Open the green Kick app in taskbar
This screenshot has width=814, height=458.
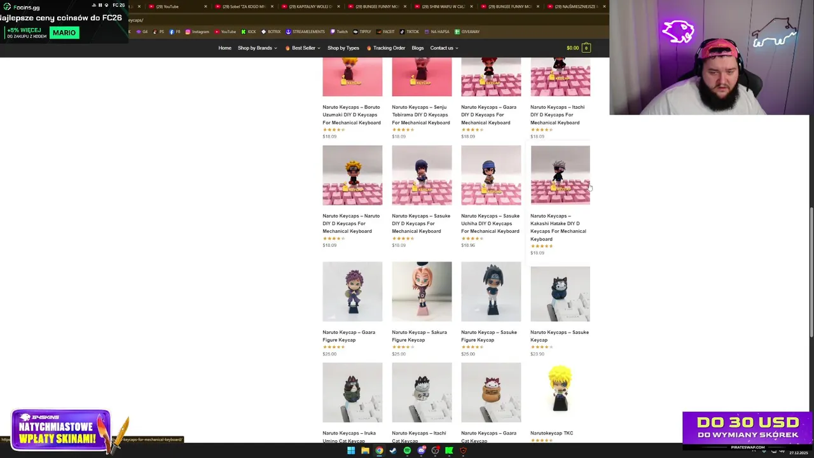pyautogui.click(x=449, y=450)
